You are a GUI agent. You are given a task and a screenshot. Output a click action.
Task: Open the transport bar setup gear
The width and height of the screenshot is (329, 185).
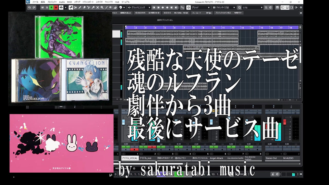coord(301,174)
